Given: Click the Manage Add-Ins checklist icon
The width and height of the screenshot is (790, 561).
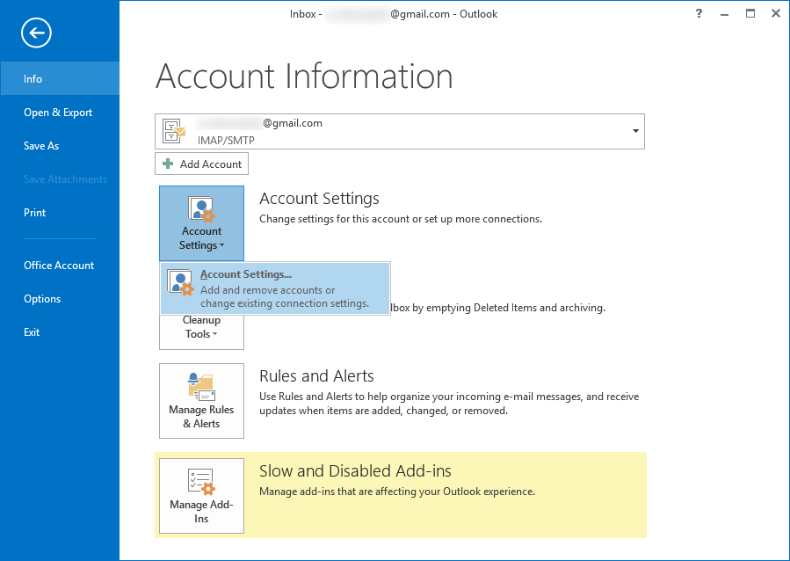Looking at the screenshot, I should coord(201,481).
